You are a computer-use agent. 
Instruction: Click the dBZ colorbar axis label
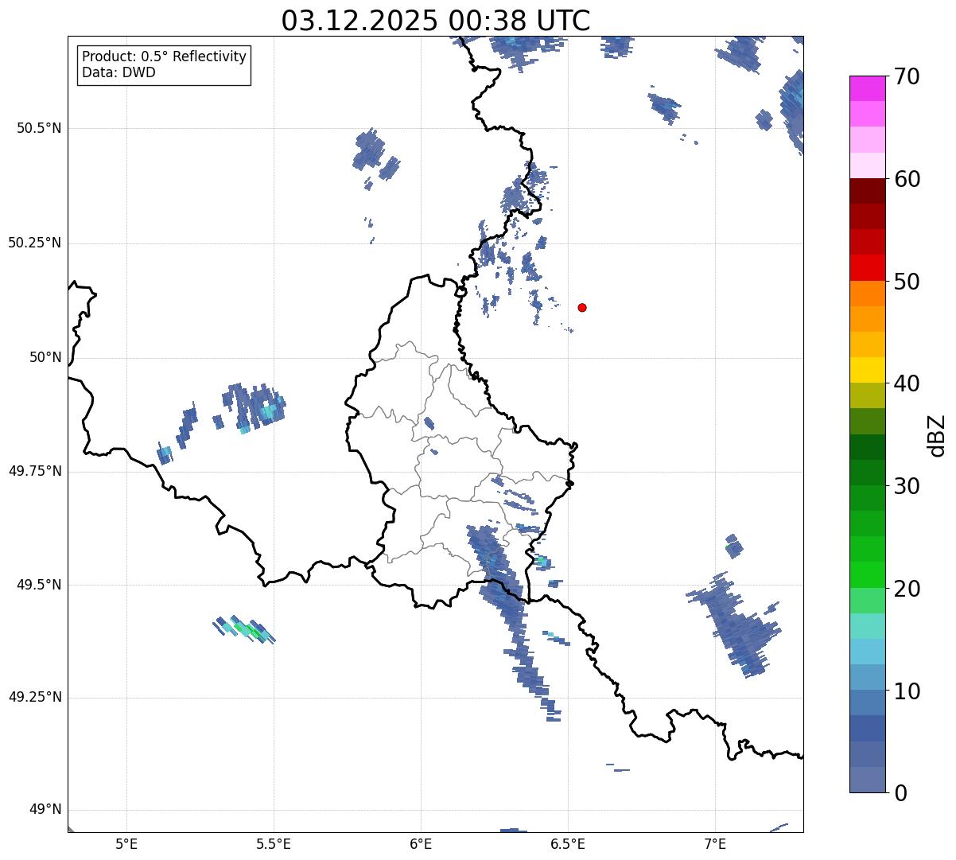pyautogui.click(x=937, y=435)
